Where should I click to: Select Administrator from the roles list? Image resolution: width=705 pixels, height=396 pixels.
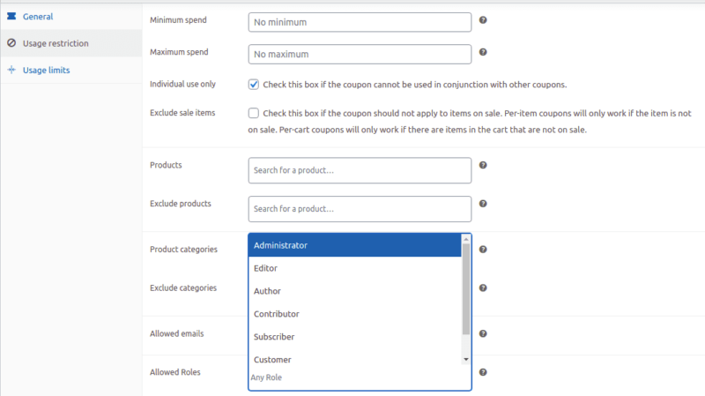coord(355,245)
